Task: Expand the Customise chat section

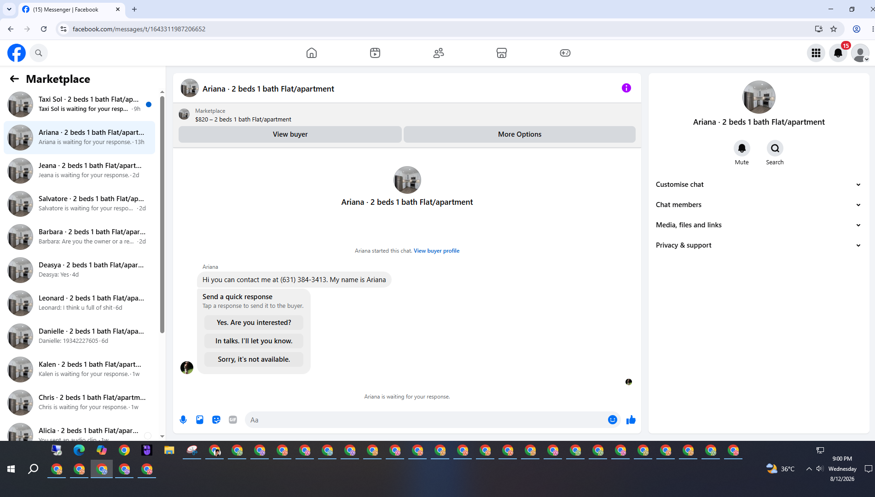Action: [759, 185]
